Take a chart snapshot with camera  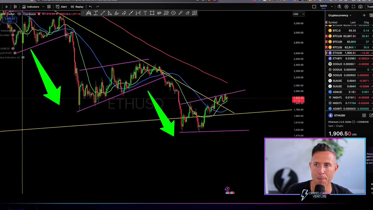tap(361, 7)
